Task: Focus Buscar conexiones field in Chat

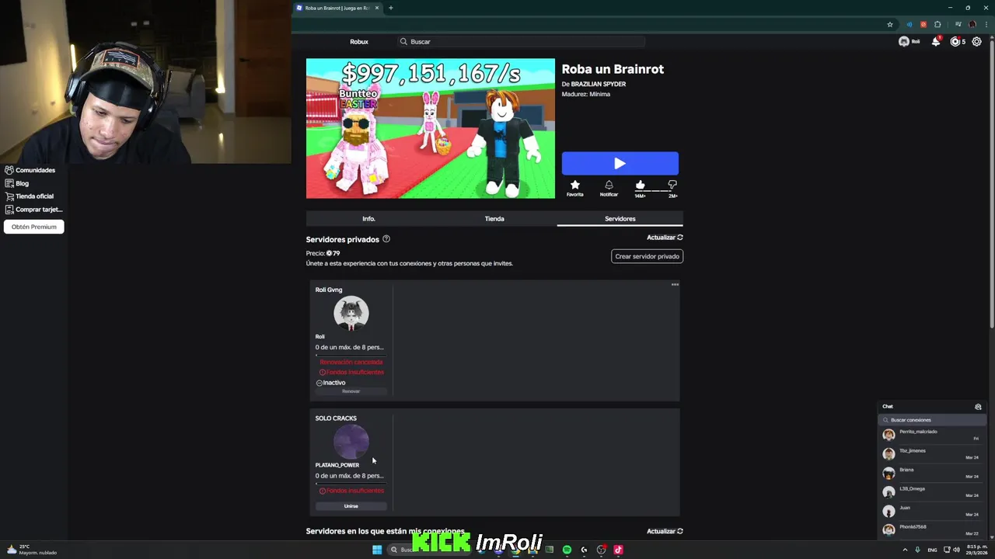Action: (933, 420)
